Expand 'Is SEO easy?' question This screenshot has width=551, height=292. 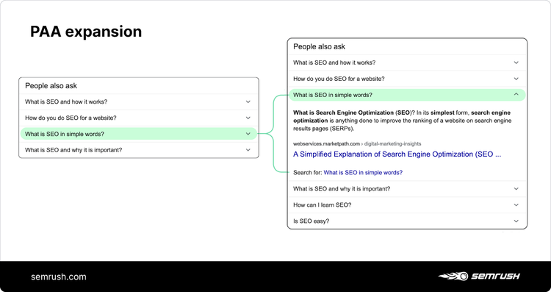point(407,221)
